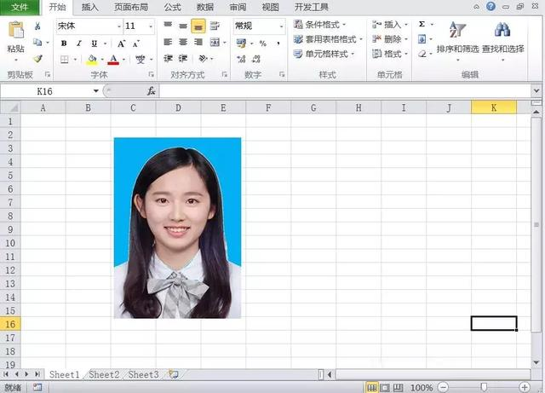
Task: Click the insert new worksheet icon
Action: coord(174,374)
